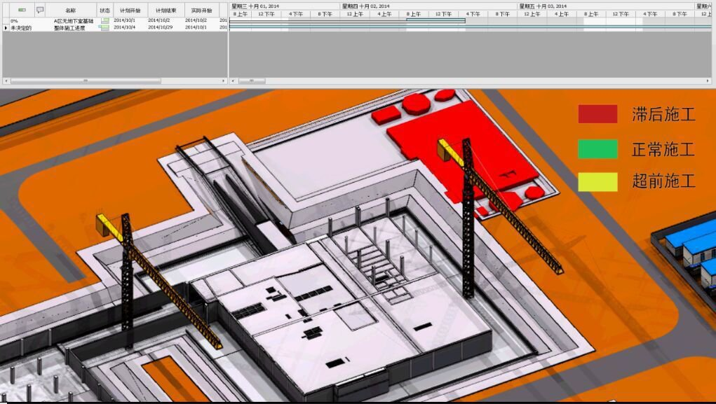
Task: Click the Gantt bar for A区无地下室基础
Action: click(x=347, y=20)
